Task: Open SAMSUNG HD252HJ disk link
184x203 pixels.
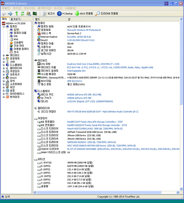Action: (91, 142)
